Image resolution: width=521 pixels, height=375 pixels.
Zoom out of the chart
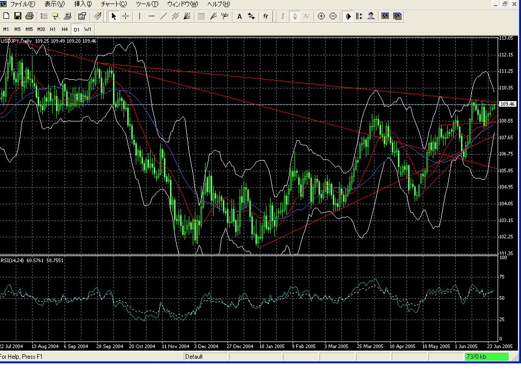[x=333, y=16]
